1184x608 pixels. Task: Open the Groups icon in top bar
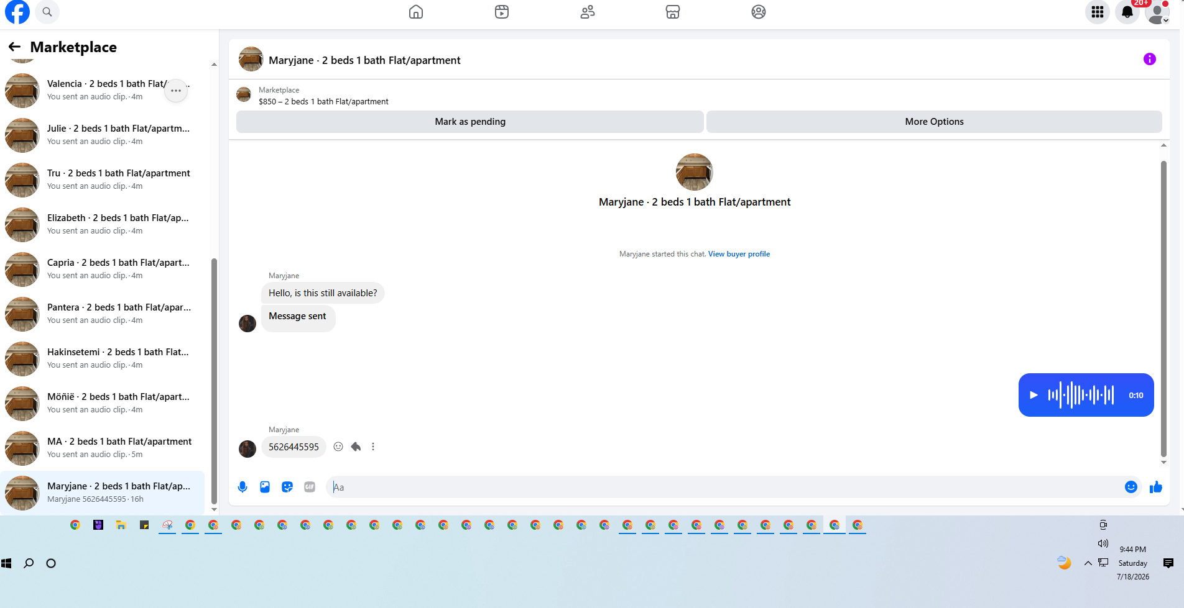pos(759,12)
